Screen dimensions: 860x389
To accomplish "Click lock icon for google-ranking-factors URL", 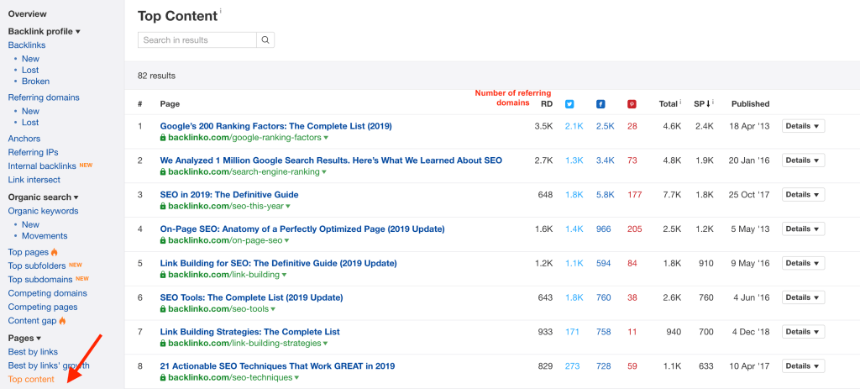I will [163, 138].
